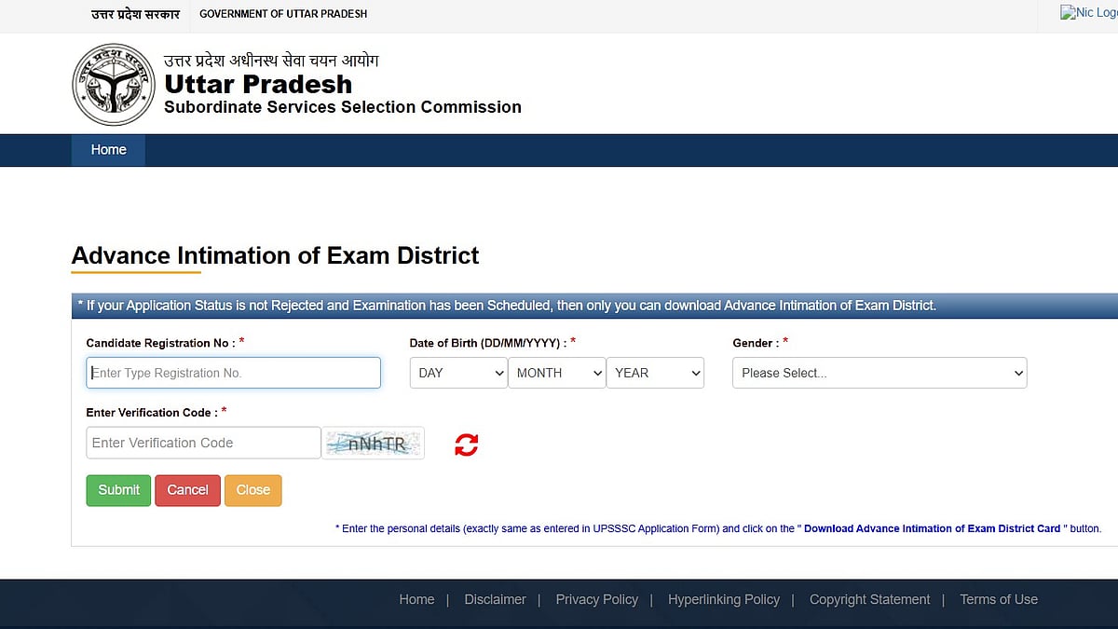
Task: Open footer Home link
Action: (x=416, y=599)
